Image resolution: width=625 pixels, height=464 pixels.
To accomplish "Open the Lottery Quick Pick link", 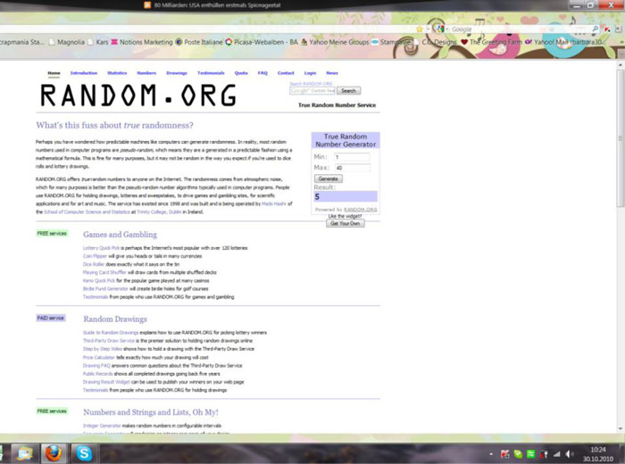I will click(x=101, y=248).
